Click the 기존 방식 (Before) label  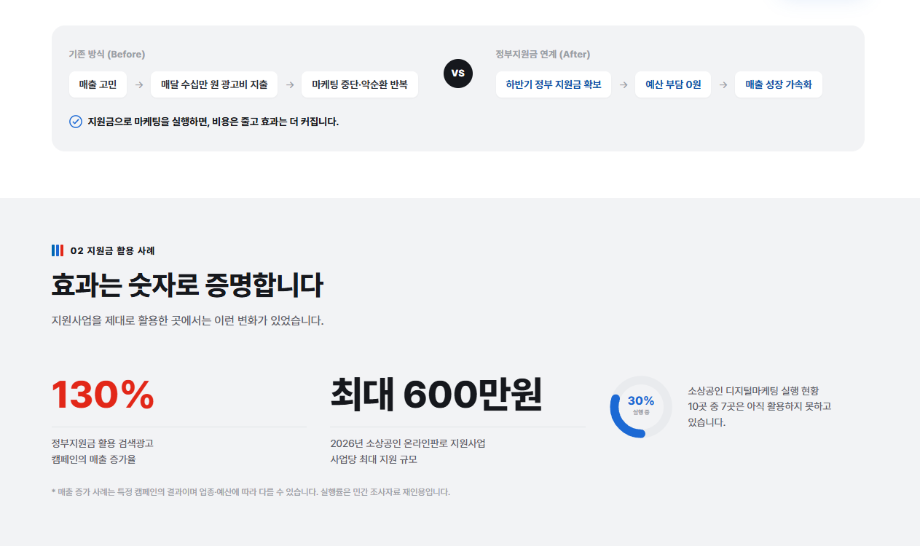click(107, 55)
